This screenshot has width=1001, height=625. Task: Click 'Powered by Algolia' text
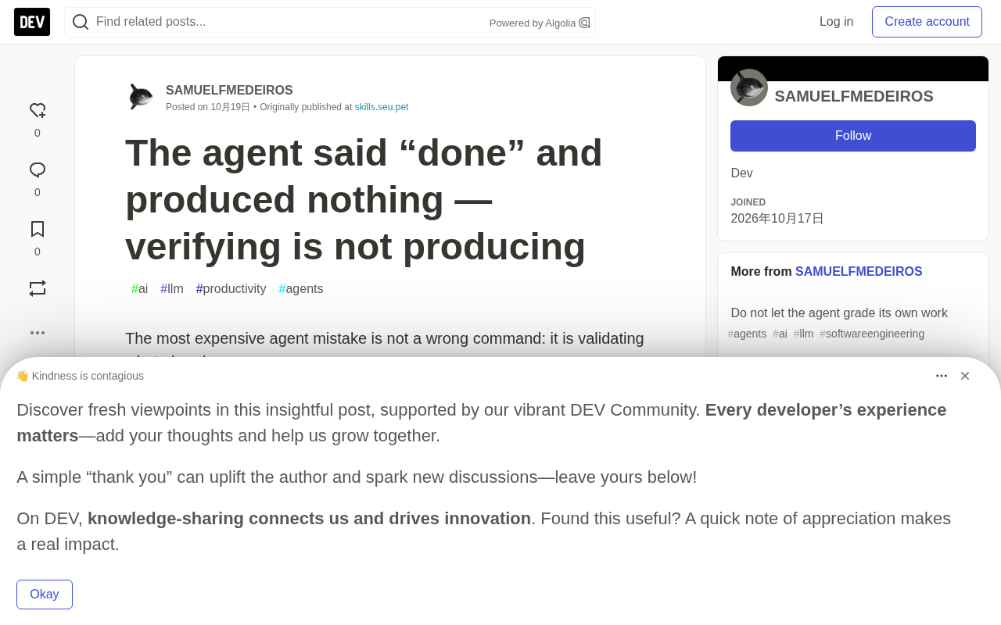point(533,23)
